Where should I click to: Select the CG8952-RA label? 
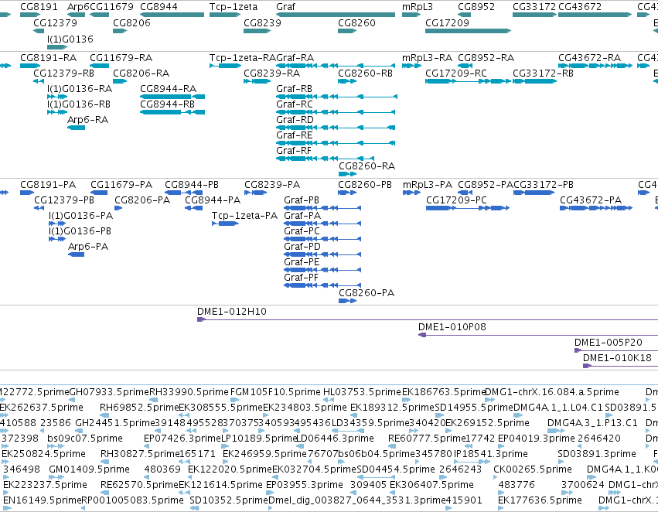pos(486,58)
